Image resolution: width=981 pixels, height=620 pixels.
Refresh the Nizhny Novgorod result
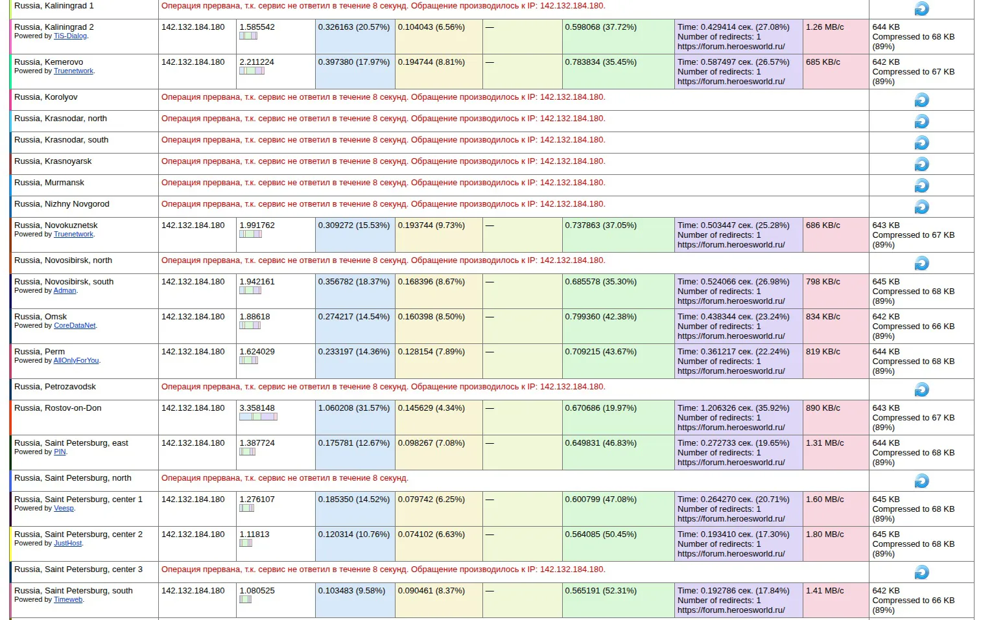click(x=921, y=207)
